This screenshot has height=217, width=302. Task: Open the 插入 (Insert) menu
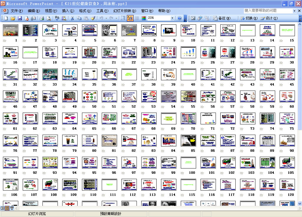coord(68,11)
